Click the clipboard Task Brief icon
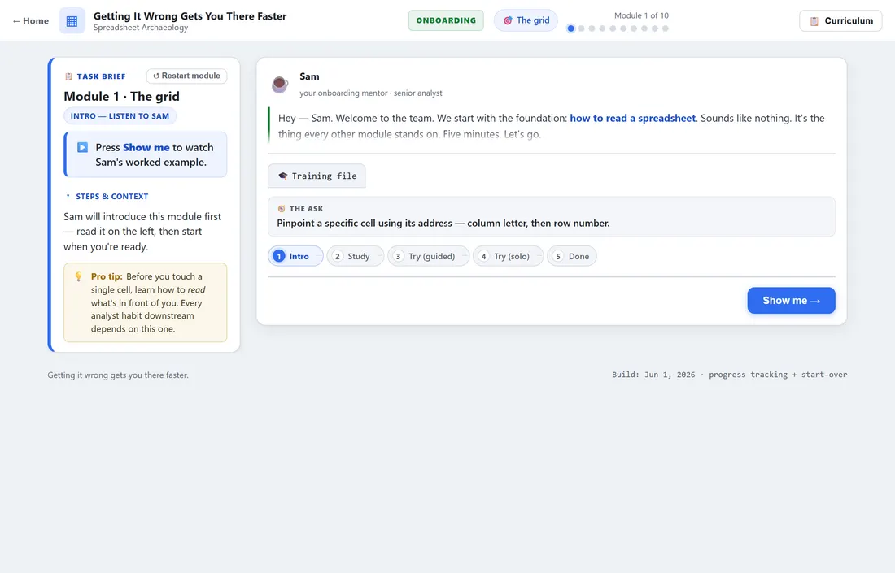The height and width of the screenshot is (573, 895). 68,76
